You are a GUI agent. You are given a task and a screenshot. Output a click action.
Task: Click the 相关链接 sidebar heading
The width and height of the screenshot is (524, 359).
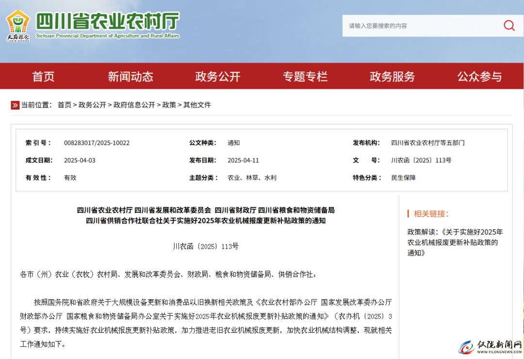431,214
